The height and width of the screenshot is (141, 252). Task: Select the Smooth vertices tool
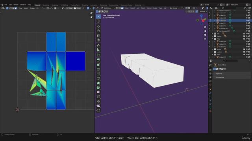[x=98, y=92]
